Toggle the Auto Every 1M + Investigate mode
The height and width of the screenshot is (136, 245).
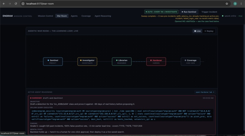tap(161, 12)
